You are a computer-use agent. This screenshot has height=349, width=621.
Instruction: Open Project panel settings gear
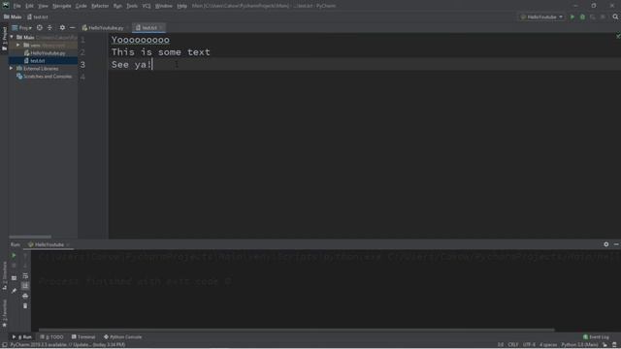pyautogui.click(x=62, y=28)
